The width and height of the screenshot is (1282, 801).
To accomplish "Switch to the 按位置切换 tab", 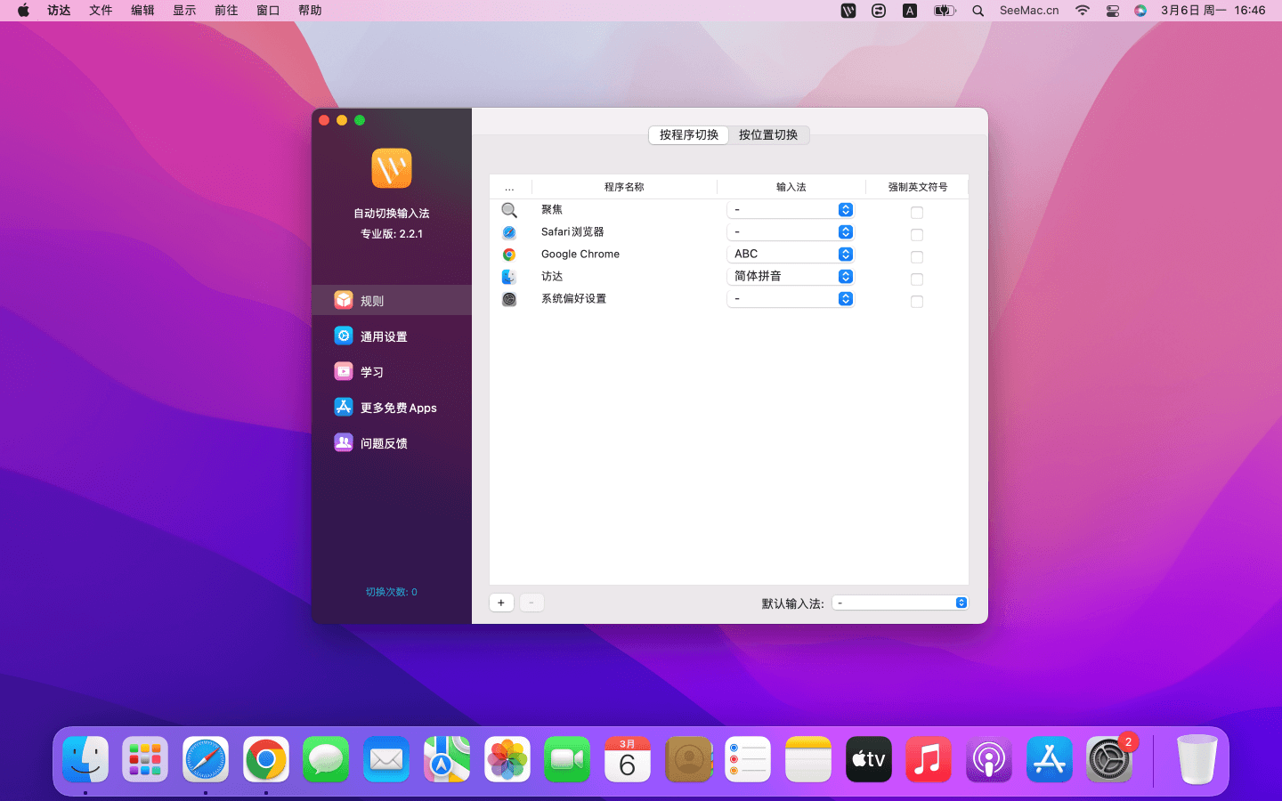I will tap(768, 135).
